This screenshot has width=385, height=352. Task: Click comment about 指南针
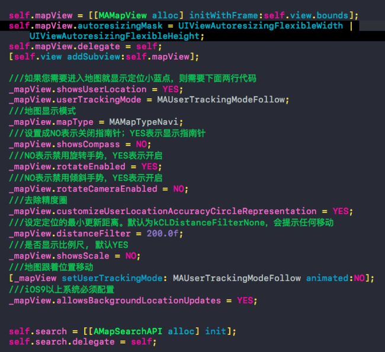click(x=107, y=133)
